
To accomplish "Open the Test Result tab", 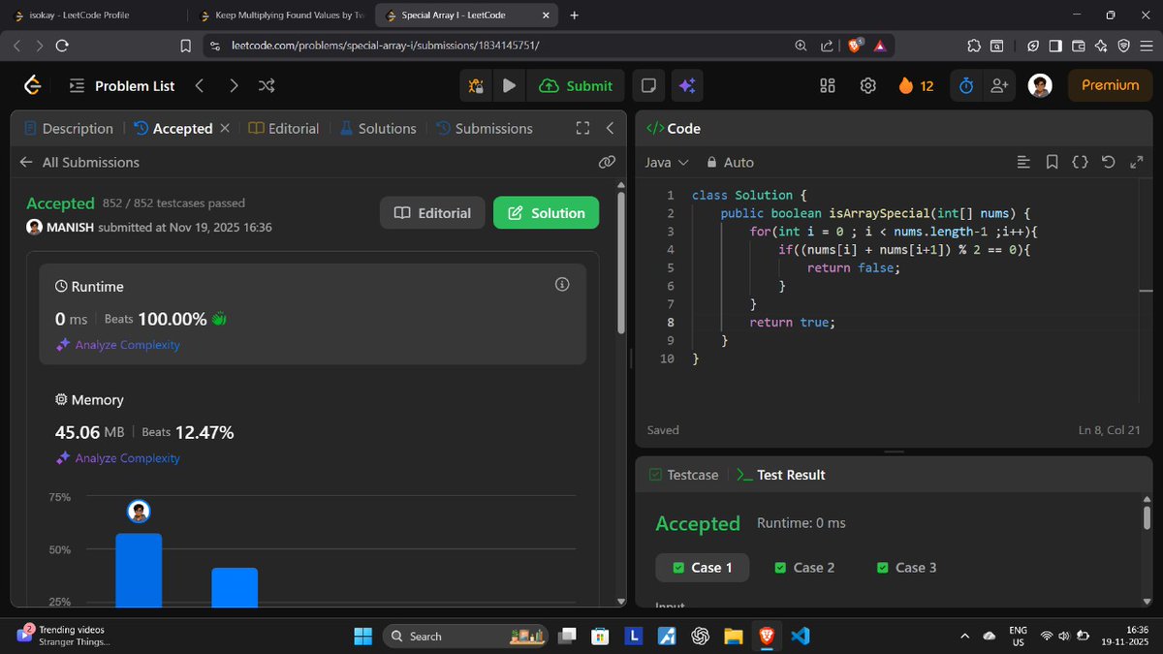I will [x=791, y=475].
